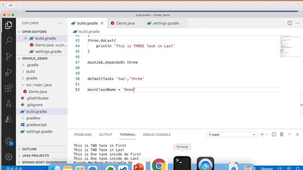Open the launch profile dropdown beside plus
This screenshot has width=303, height=170.
[267, 135]
